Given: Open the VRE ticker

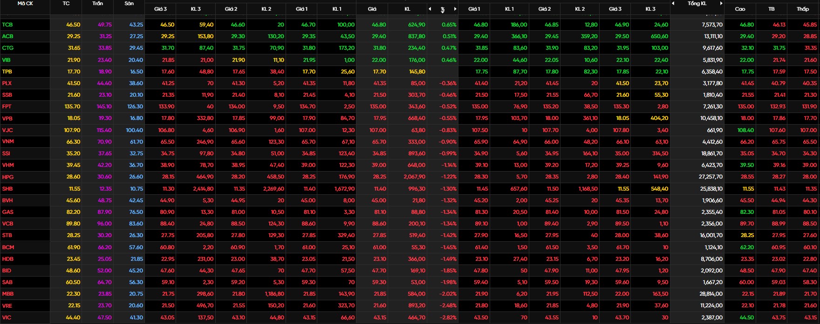Looking at the screenshot, I should point(7,306).
